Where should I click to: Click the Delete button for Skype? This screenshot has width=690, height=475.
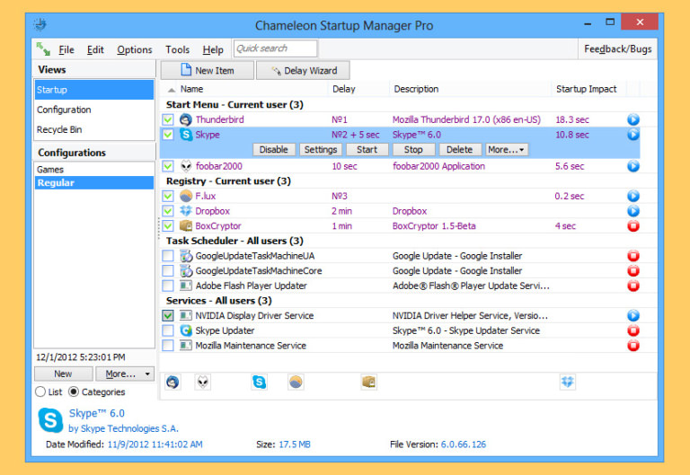(x=460, y=150)
